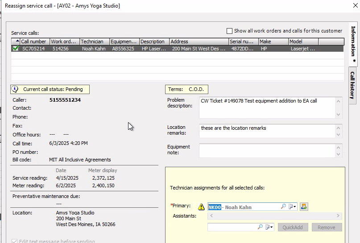Select the SC705214 call number cell
This screenshot has width=360, height=243.
click(x=33, y=49)
